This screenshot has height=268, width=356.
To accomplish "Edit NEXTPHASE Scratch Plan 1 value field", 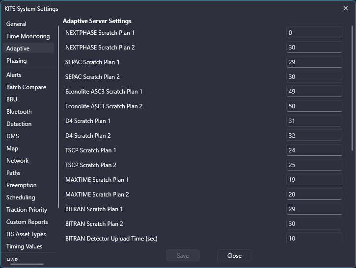I will point(314,32).
